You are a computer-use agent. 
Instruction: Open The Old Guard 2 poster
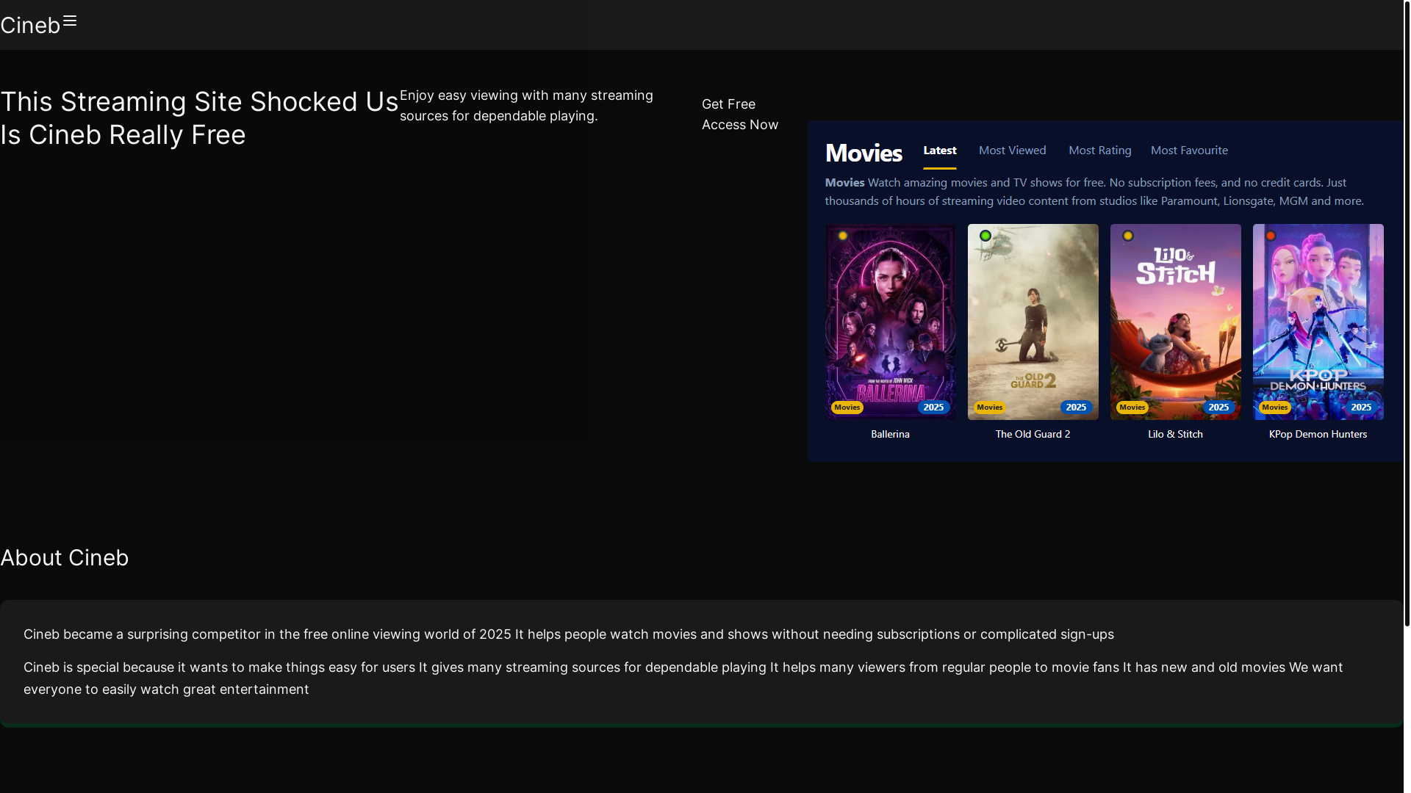pos(1033,322)
